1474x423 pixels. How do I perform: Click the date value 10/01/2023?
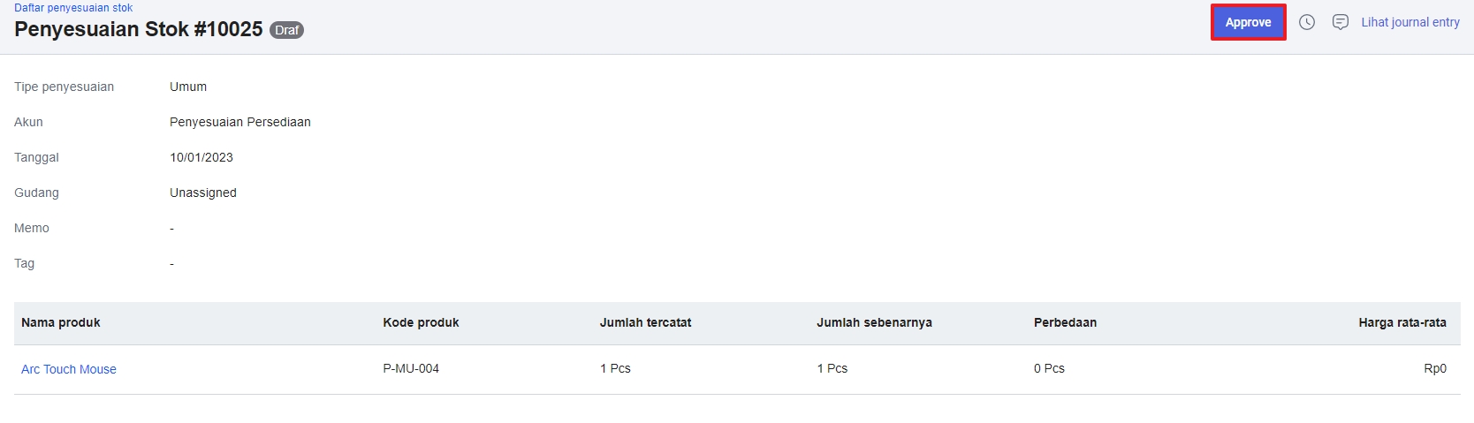point(201,158)
